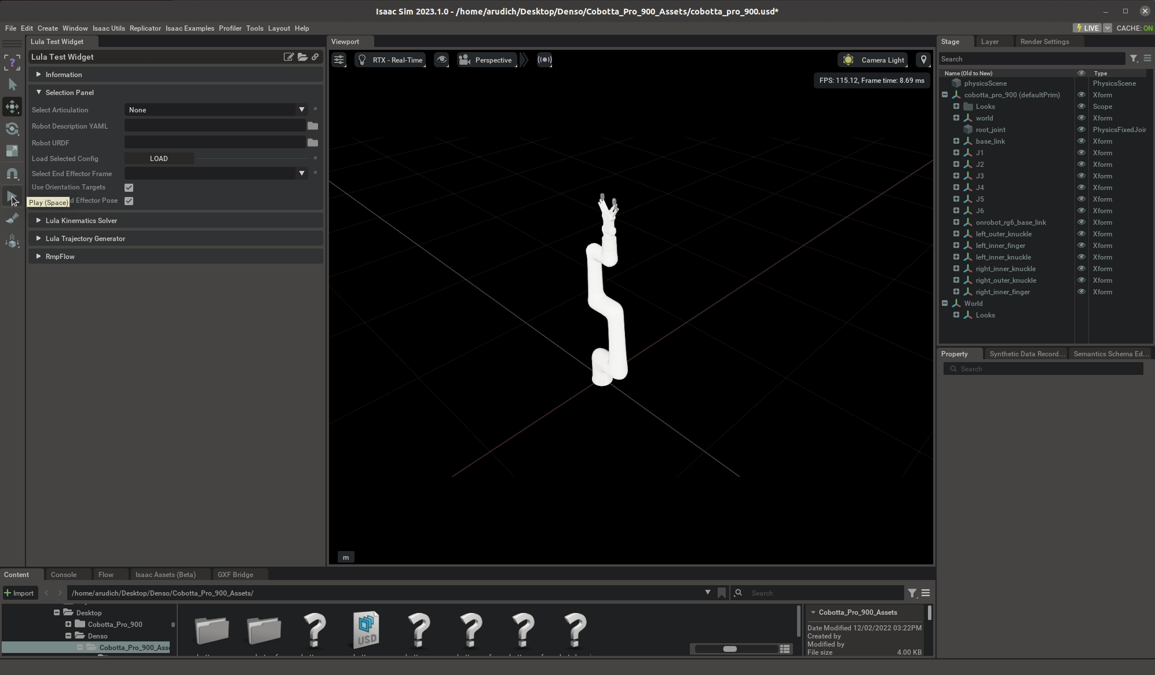
Task: Open selection mode icon at toolbar top
Action: [12, 63]
